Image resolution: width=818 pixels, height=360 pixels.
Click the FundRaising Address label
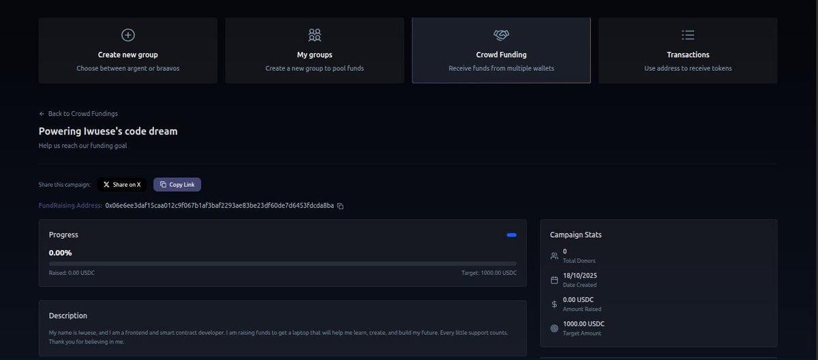pyautogui.click(x=70, y=206)
